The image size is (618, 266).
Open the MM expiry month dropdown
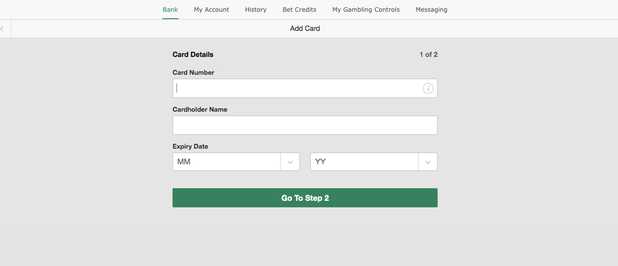(236, 162)
